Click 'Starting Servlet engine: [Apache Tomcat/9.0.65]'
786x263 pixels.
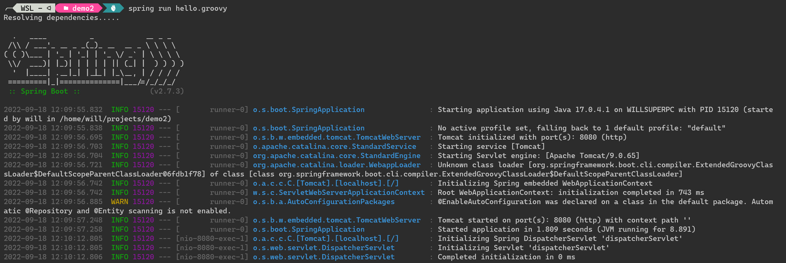[x=539, y=156]
